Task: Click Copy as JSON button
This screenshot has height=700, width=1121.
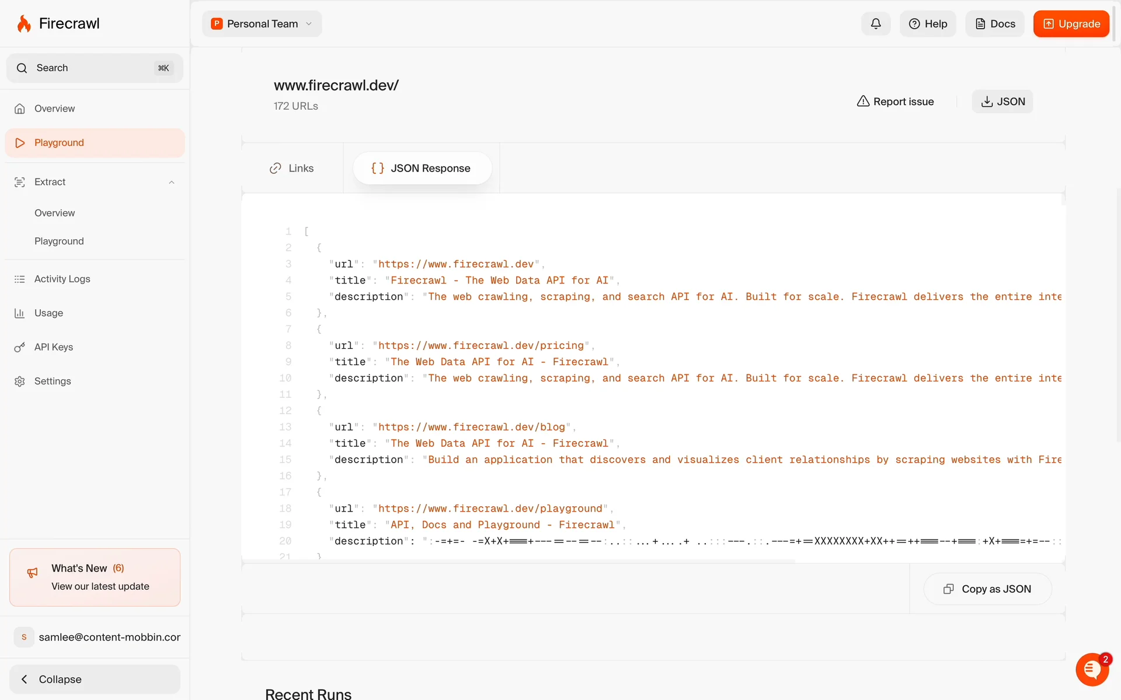Action: [x=987, y=589]
